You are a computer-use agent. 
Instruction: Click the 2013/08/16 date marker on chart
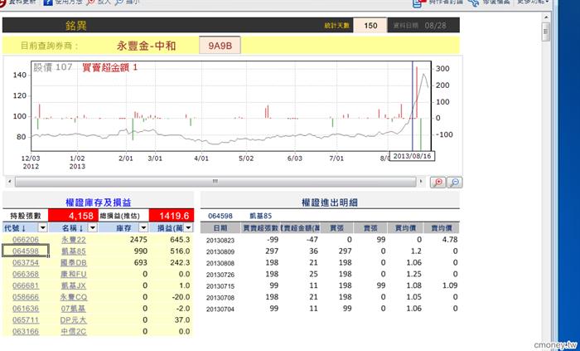click(412, 156)
